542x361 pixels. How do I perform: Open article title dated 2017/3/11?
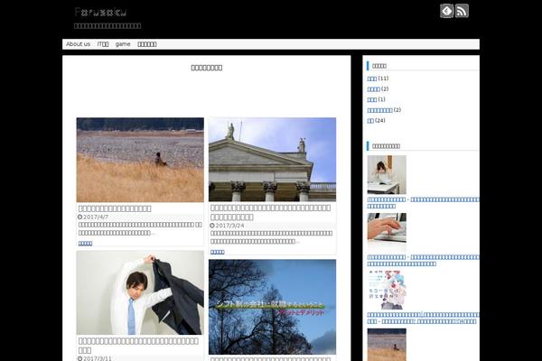(x=138, y=346)
